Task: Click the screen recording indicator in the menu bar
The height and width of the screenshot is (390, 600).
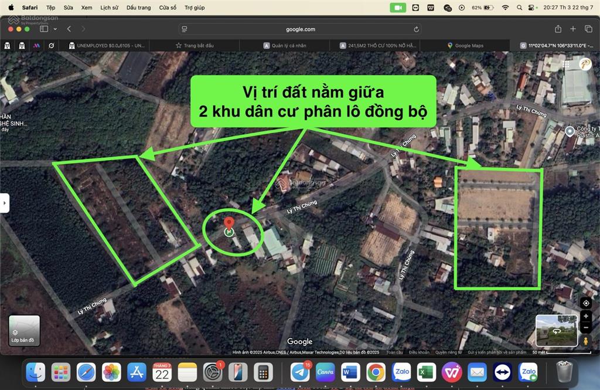Action: click(399, 8)
